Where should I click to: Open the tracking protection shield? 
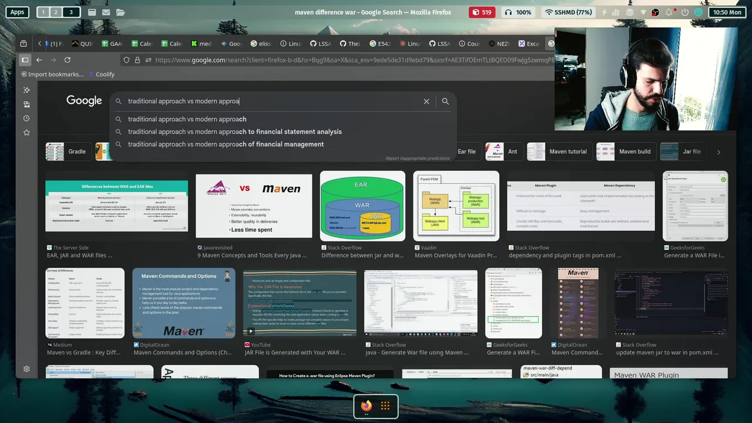coord(126,60)
